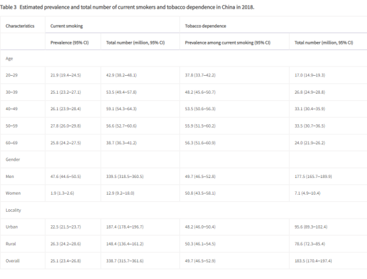Viewport: 367px width, 279px height.
Task: Select the Locality section row label
Action: click(13, 210)
